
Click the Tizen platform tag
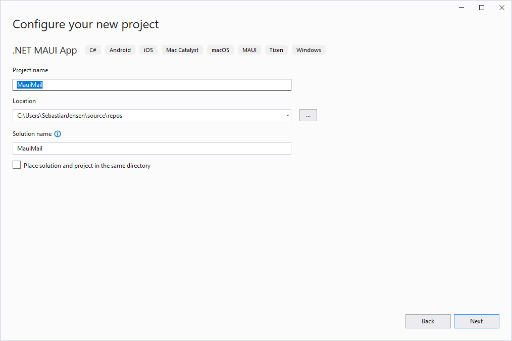point(276,50)
